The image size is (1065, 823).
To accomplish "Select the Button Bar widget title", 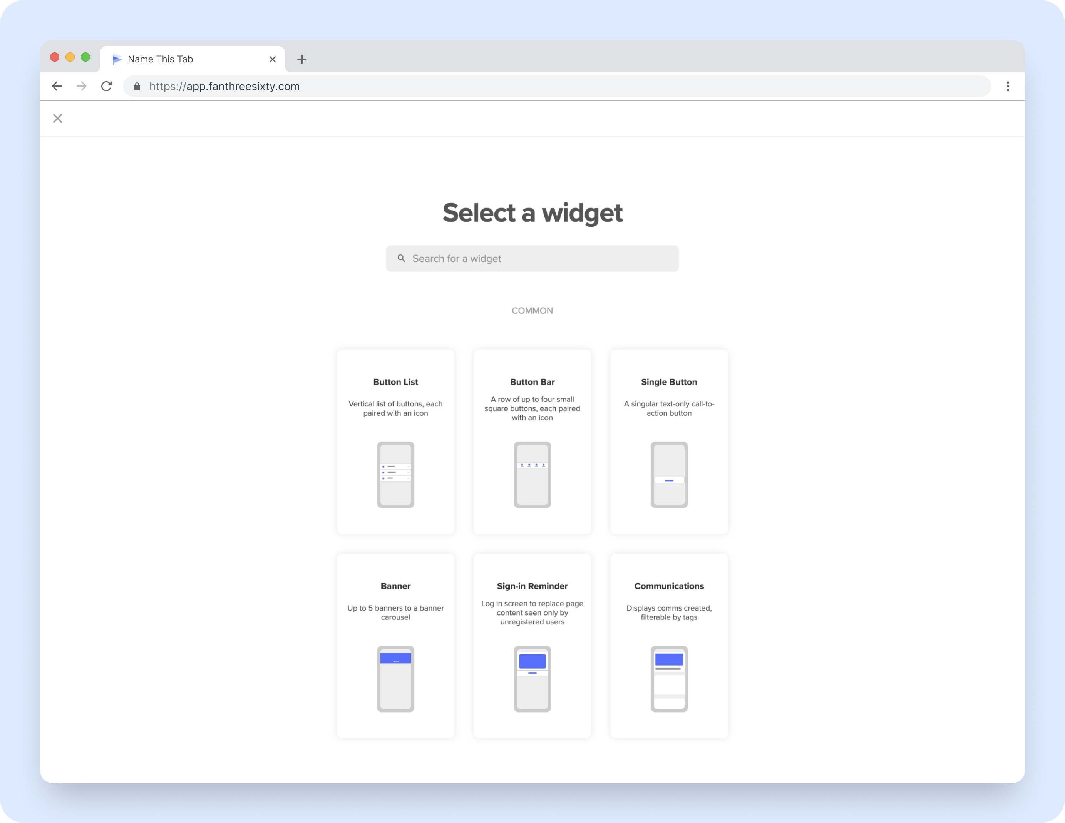I will click(532, 382).
